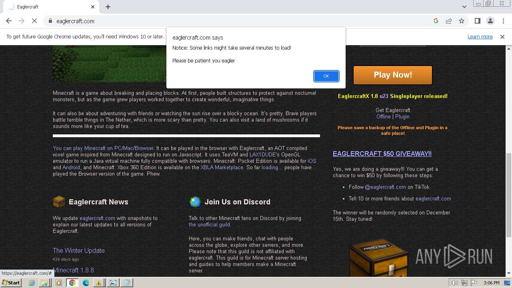
Task: Open @eaglercraft.com TikTok link
Action: tap(385, 187)
